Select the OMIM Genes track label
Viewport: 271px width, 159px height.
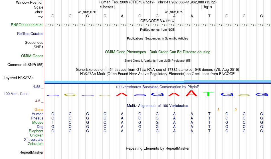[x=32, y=56]
